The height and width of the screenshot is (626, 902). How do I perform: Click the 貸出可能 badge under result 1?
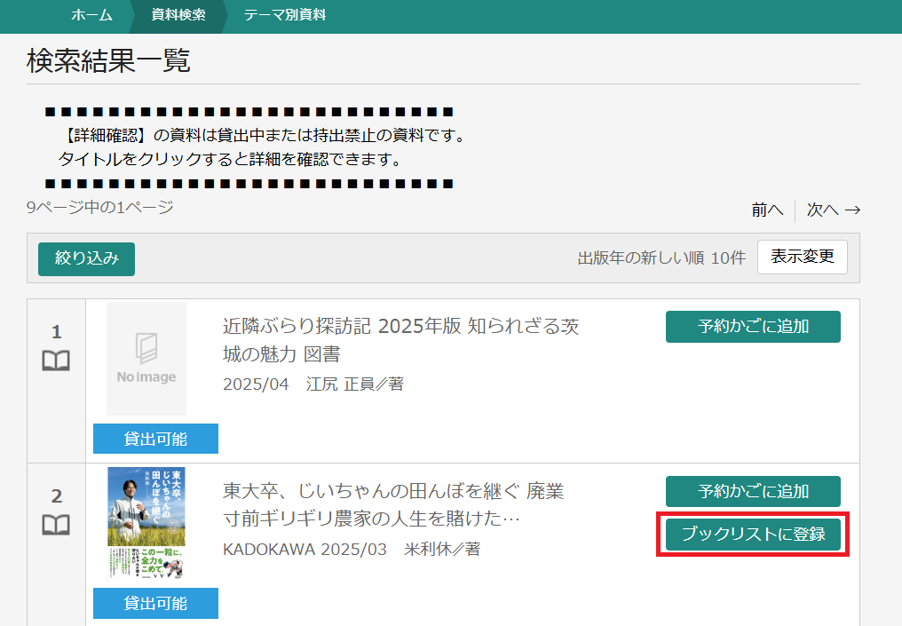(x=155, y=439)
